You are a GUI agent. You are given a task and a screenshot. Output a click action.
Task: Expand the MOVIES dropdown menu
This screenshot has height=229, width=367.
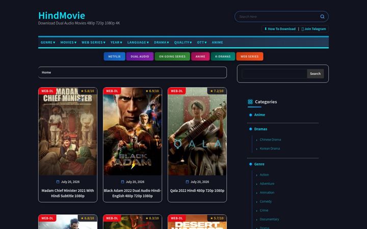68,42
